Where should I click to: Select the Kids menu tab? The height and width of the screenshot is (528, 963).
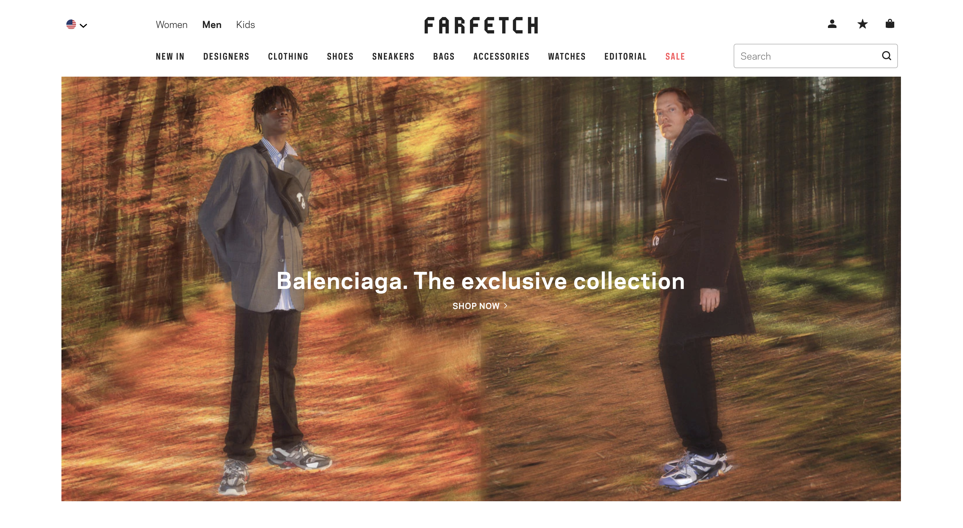[245, 25]
